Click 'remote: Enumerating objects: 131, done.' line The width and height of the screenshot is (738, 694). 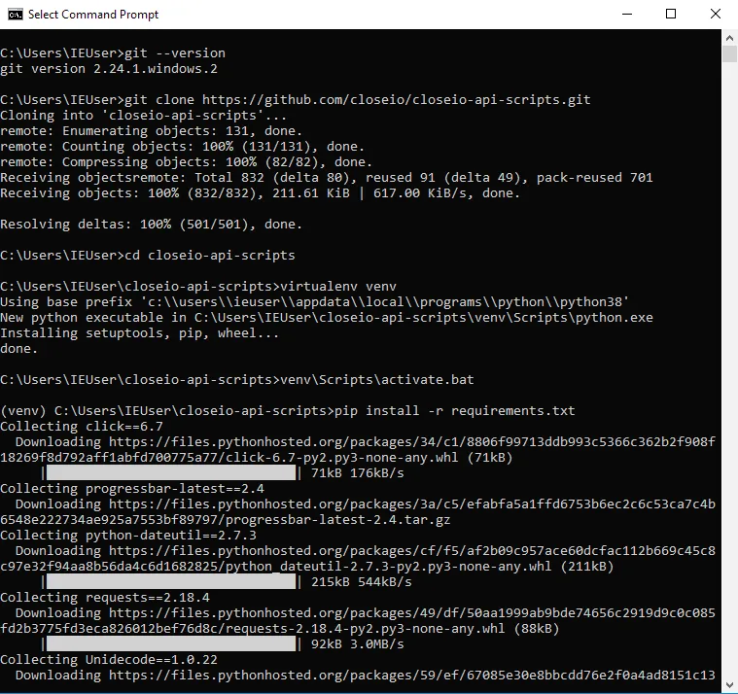(x=151, y=131)
